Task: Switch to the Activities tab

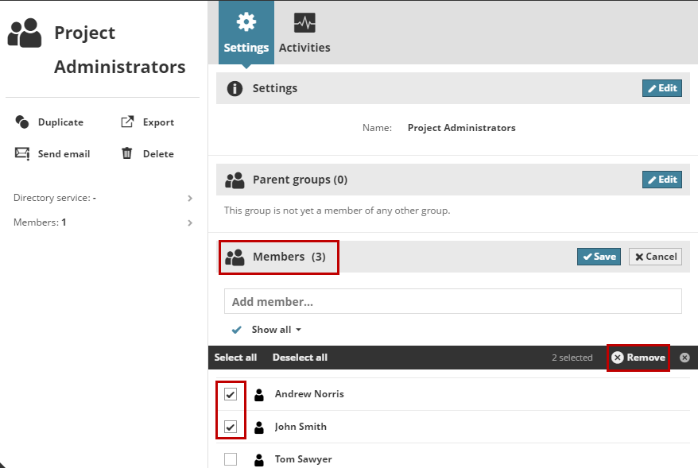Action: click(x=304, y=33)
